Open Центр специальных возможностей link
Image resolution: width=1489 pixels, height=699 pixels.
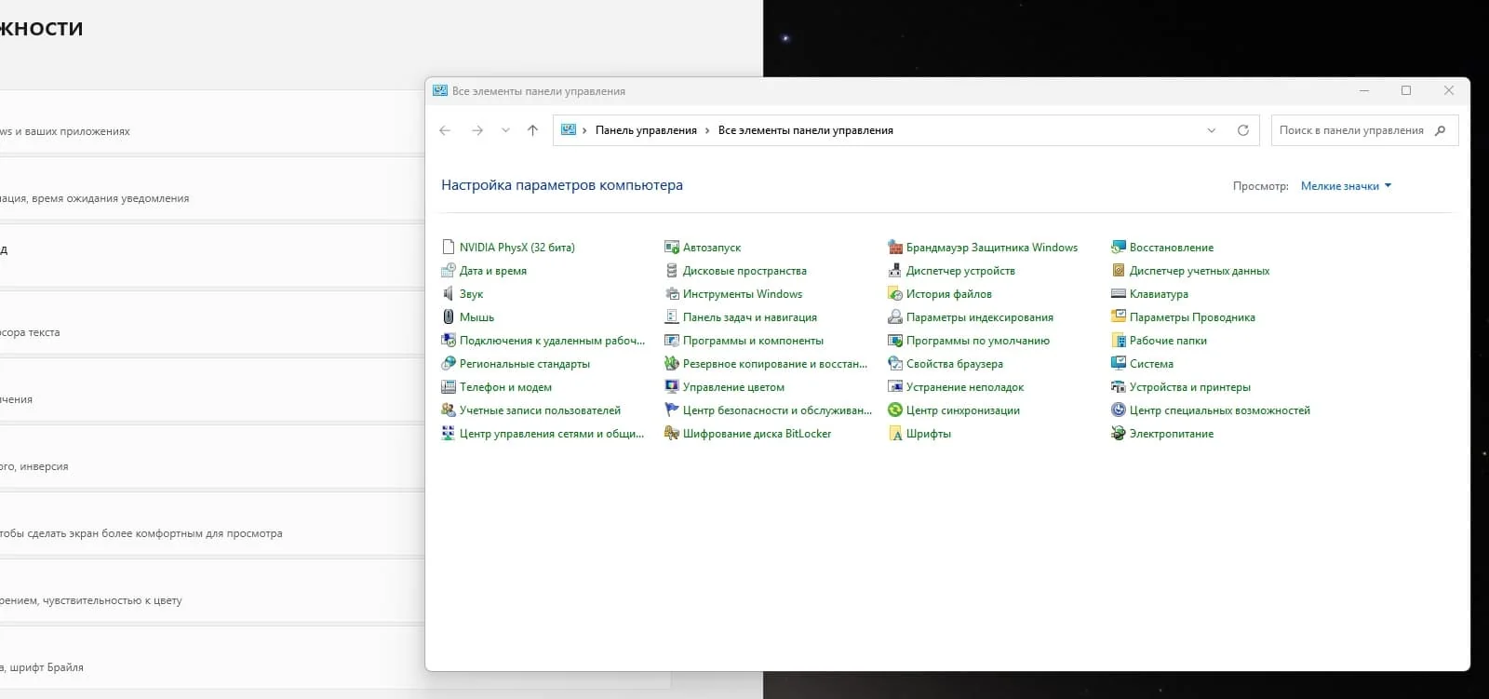(1219, 410)
